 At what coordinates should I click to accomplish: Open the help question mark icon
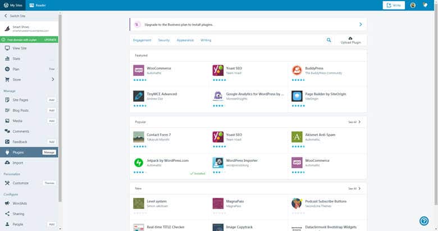tap(424, 221)
